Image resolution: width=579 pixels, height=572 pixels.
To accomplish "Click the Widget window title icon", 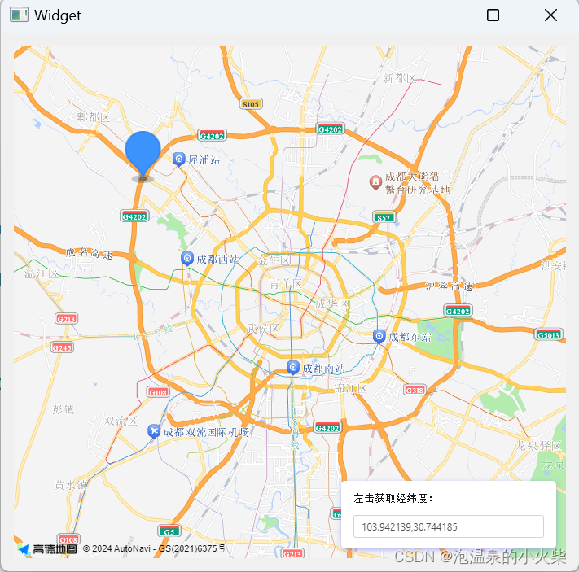I will (x=20, y=15).
